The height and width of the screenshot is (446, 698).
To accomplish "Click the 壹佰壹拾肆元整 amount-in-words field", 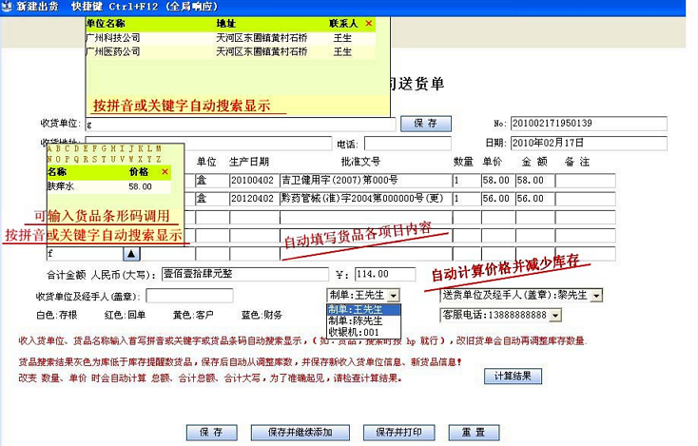I will (x=245, y=274).
